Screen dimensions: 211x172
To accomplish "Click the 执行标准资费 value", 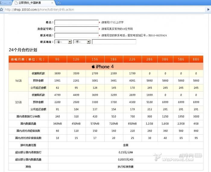I will point(126,167).
